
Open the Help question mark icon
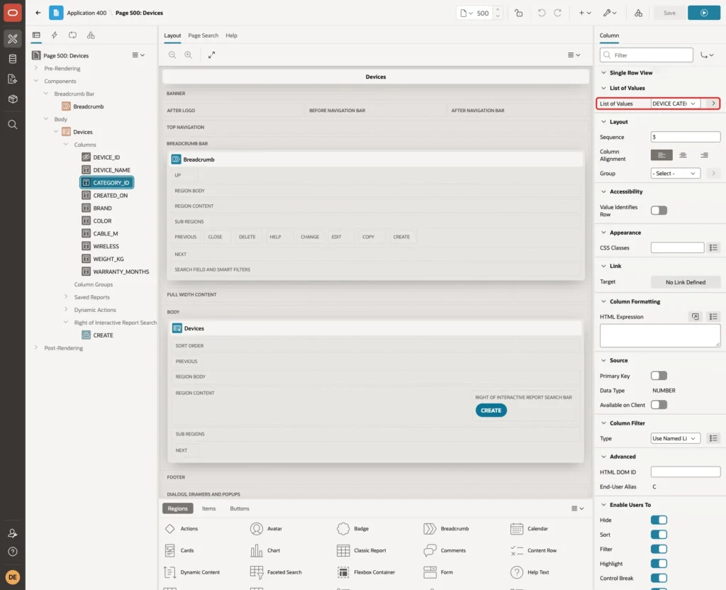click(x=13, y=552)
